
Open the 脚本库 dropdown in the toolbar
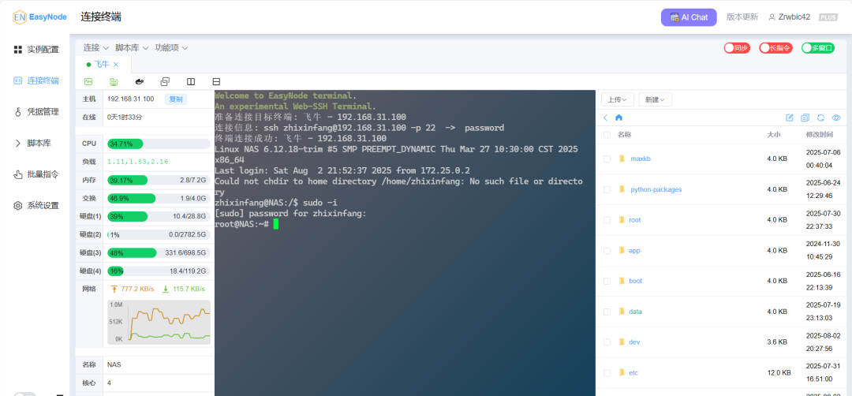132,48
